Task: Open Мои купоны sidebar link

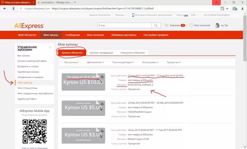Action: coord(25,83)
